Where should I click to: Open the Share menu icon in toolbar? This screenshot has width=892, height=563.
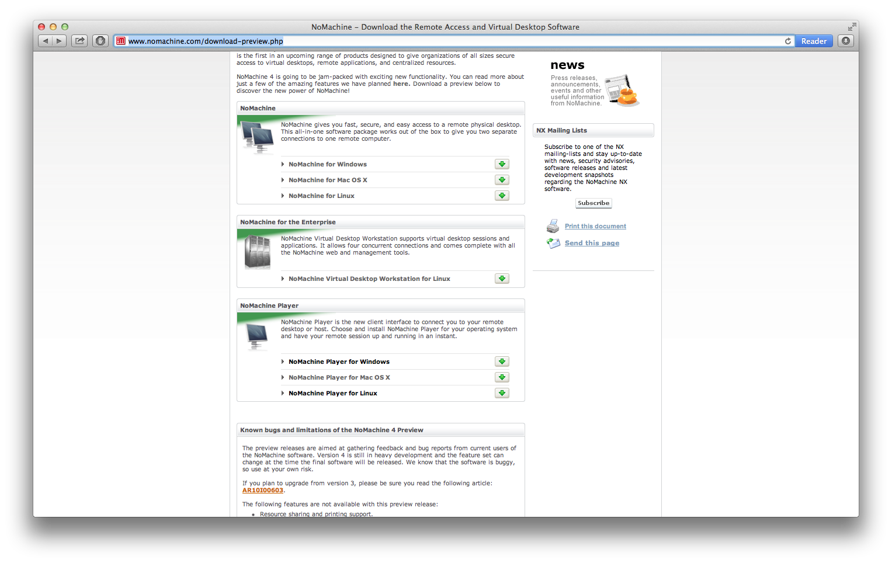point(79,41)
